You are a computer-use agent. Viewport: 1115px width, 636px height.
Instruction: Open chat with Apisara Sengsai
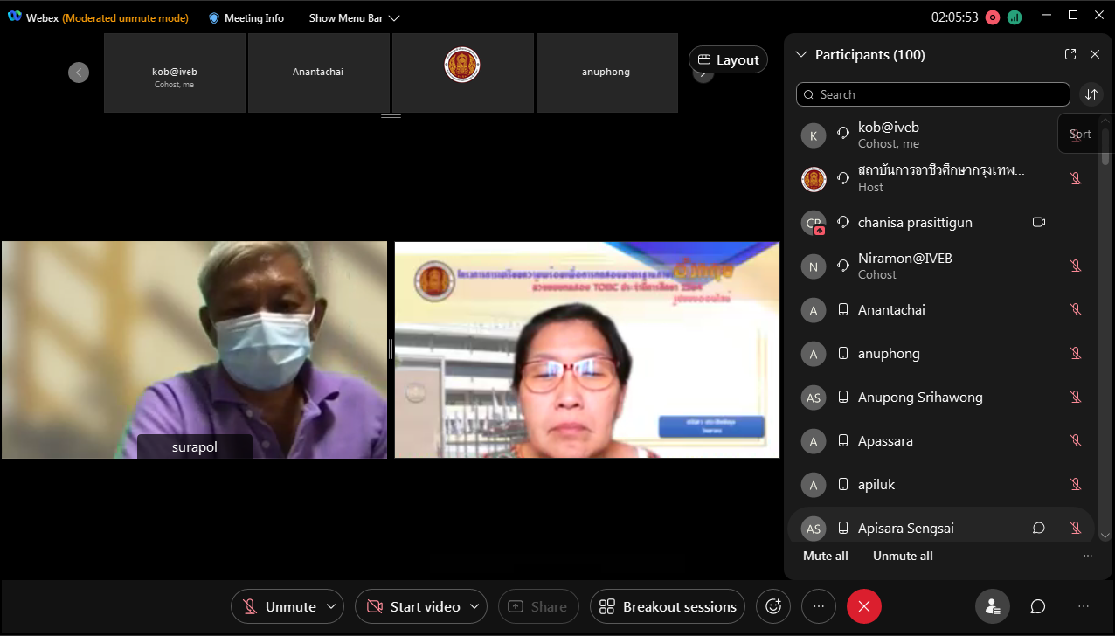[x=1039, y=528]
